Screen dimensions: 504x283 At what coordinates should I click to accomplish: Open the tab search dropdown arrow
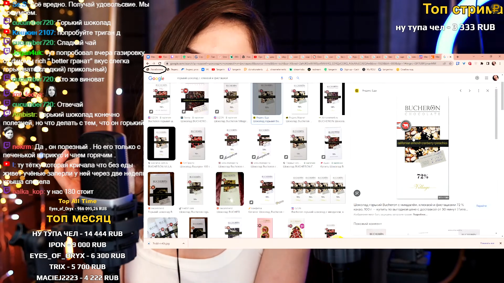[x=474, y=57]
